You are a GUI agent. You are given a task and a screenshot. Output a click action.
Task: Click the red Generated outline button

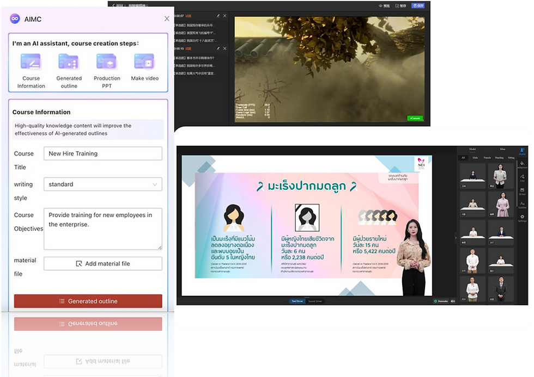point(88,301)
